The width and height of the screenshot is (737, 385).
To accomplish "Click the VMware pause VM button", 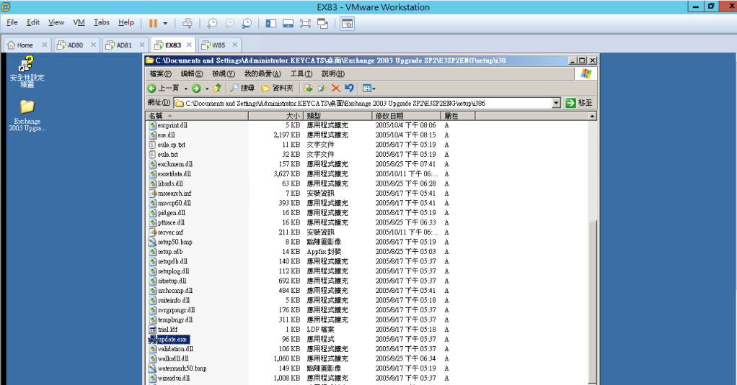I will click(x=153, y=23).
